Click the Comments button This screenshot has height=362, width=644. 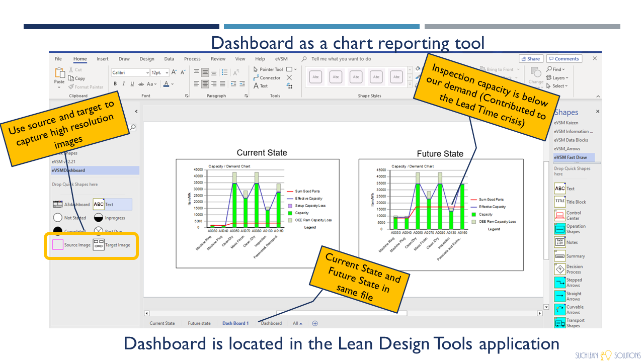(x=563, y=59)
